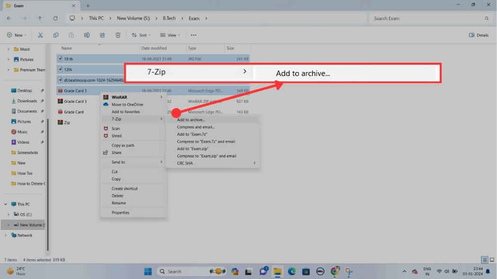Switch to details view icon in status bar
497x279 pixels.
tap(484, 260)
